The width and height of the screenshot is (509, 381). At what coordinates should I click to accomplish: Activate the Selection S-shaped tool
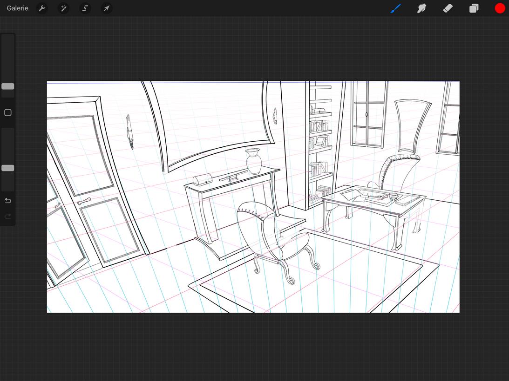[x=85, y=8]
